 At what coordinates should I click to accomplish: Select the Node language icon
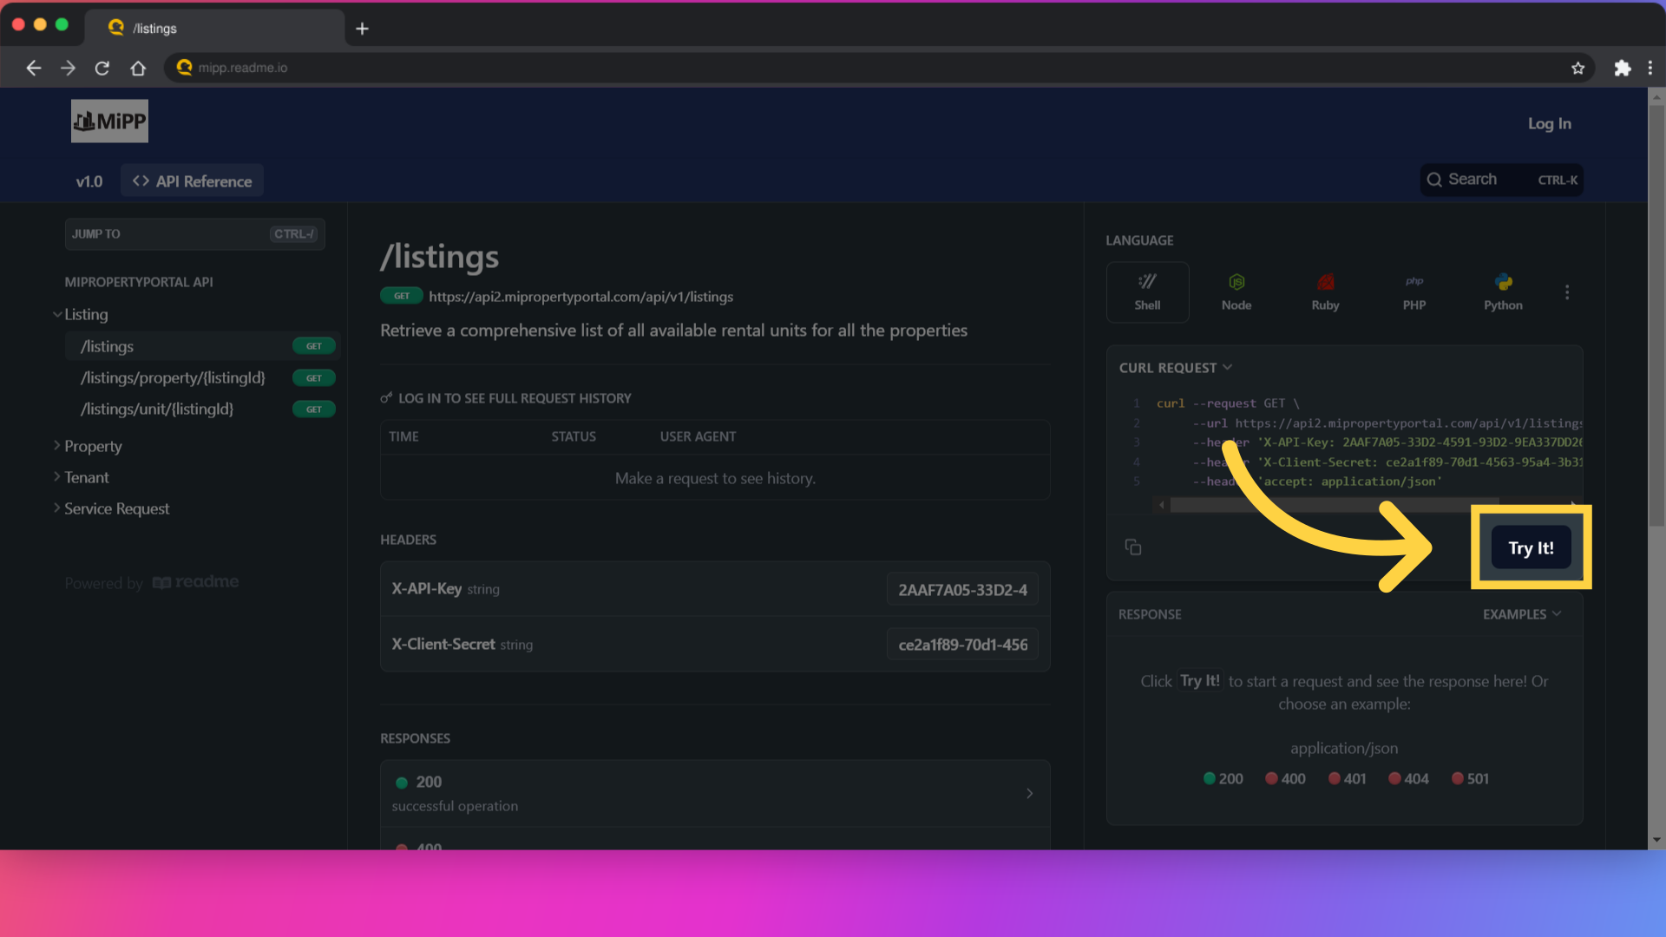tap(1236, 292)
